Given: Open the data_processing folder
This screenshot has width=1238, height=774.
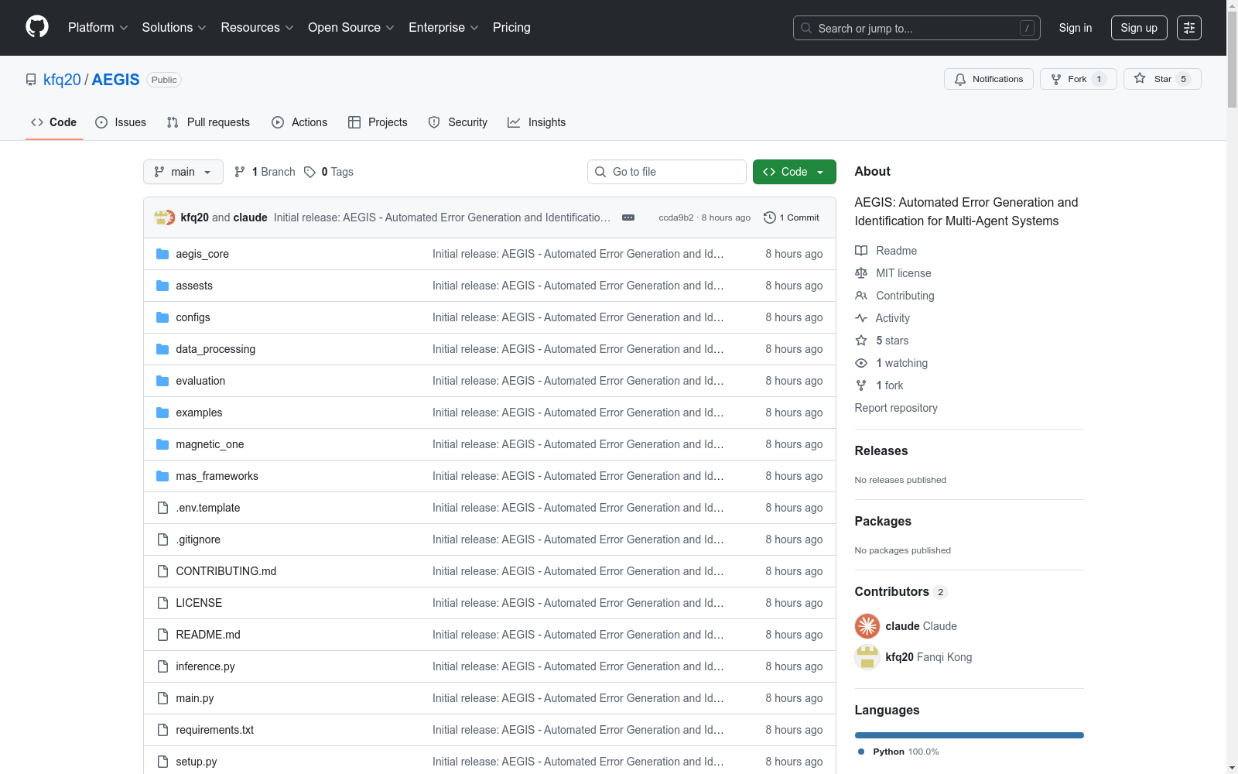Looking at the screenshot, I should (x=215, y=349).
